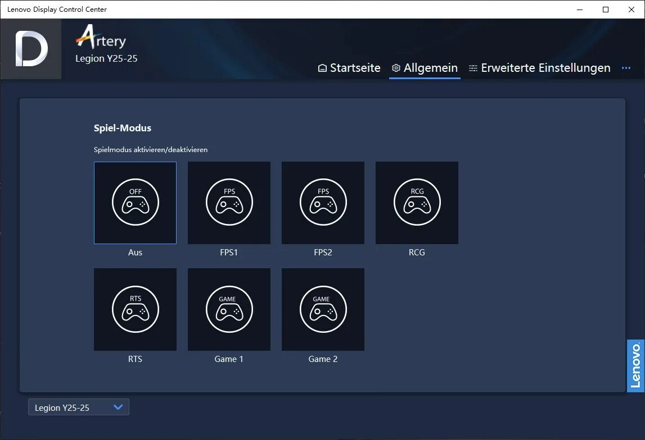This screenshot has width=645, height=440.
Task: Switch to the Allgemein tab
Action: 425,68
